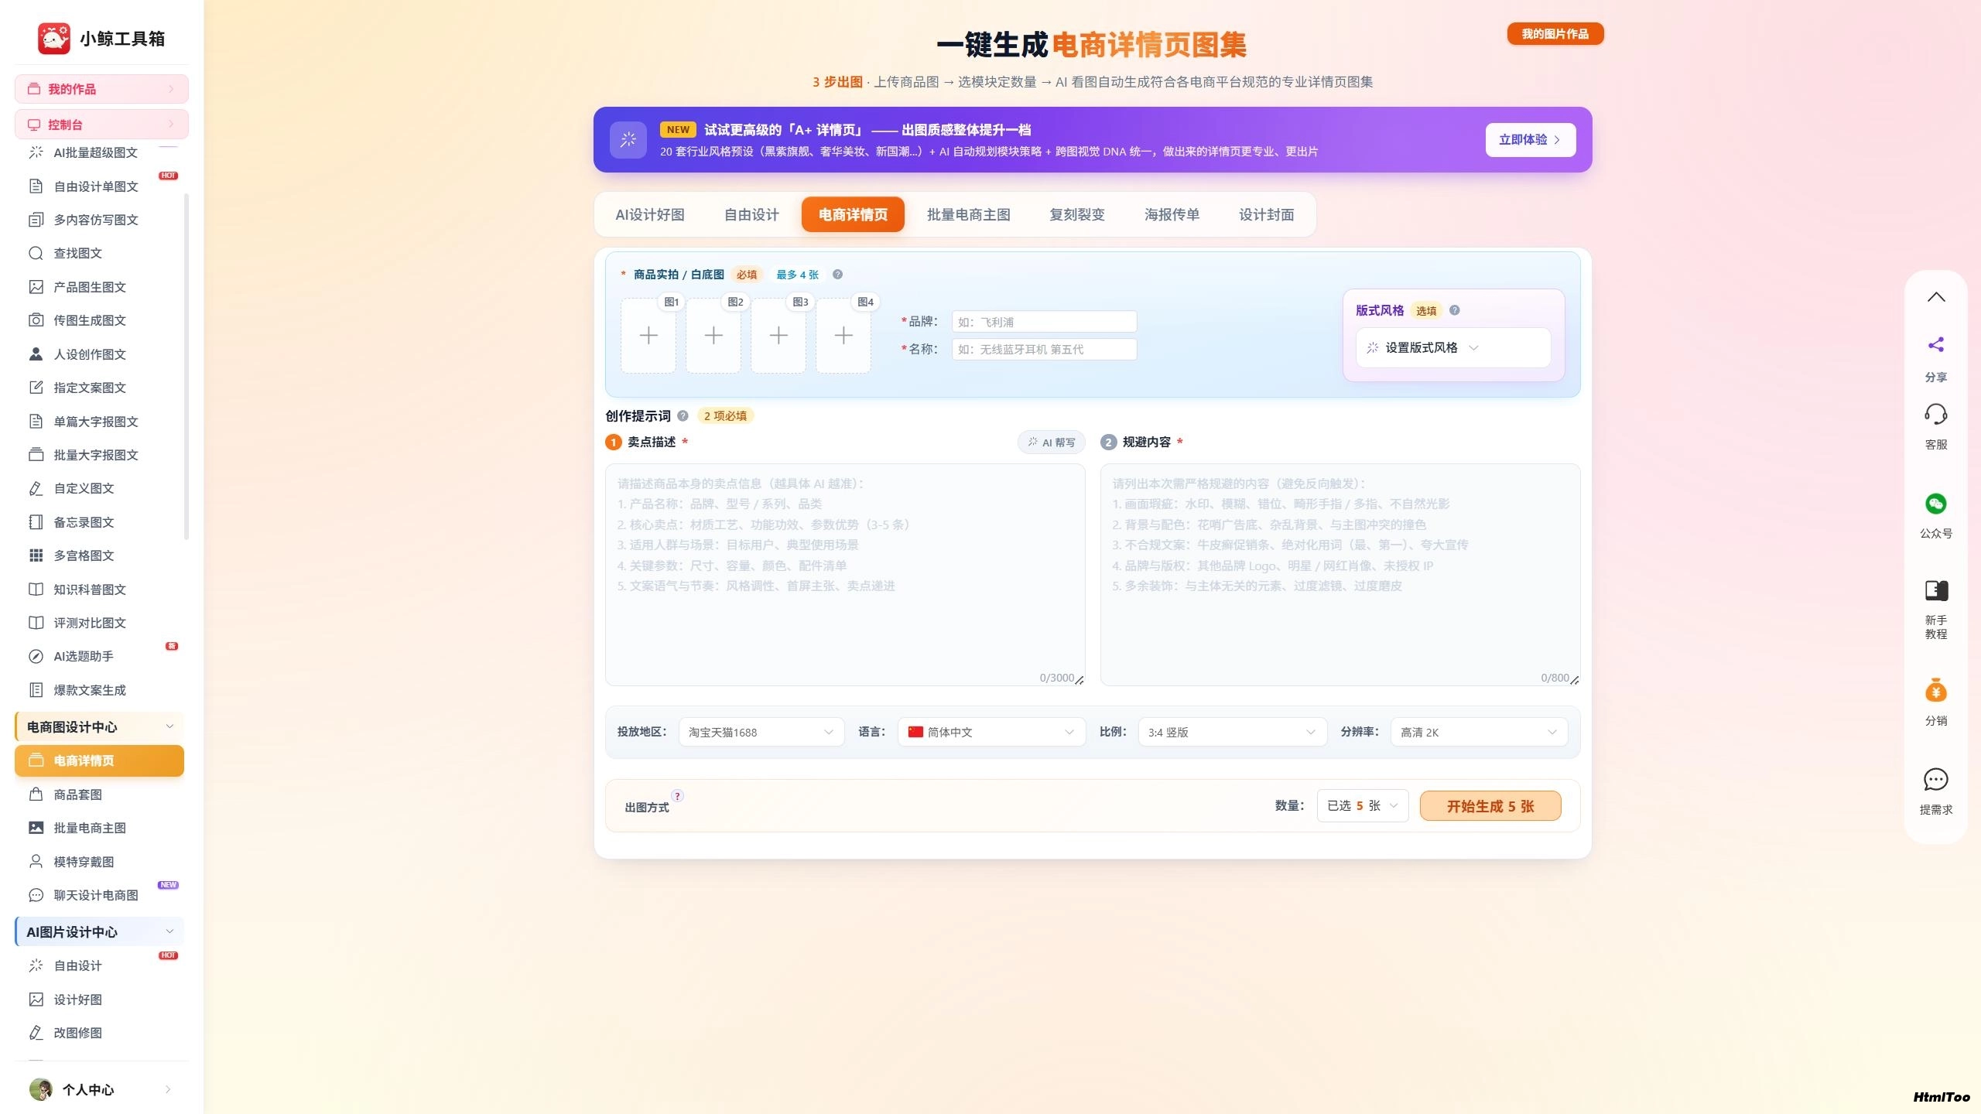Image resolution: width=1981 pixels, height=1114 pixels.
Task: Click the AI 帮写 button
Action: 1051,443
